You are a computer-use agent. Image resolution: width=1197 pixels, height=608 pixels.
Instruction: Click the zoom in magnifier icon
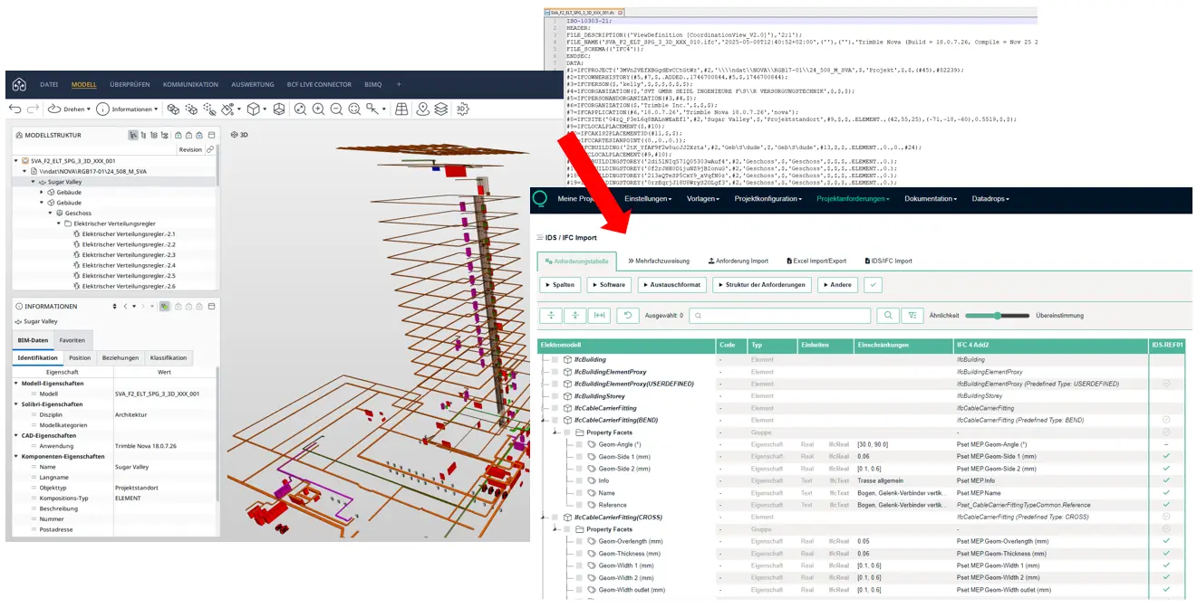(x=318, y=109)
